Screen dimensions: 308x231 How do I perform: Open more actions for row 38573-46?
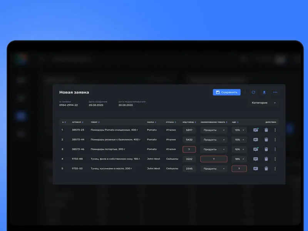(275, 149)
